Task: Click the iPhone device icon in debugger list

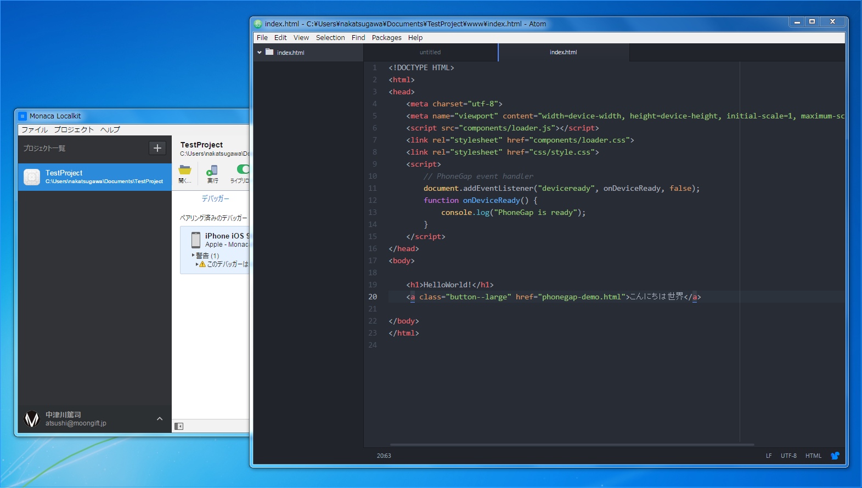Action: point(196,240)
